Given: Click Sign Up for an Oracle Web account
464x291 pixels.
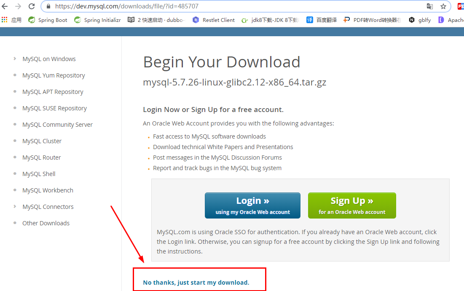Looking at the screenshot, I should tap(352, 206).
